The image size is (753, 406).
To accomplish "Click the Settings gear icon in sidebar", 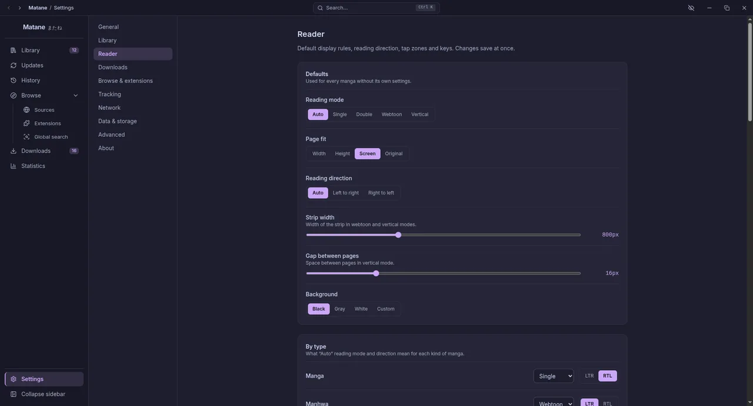I will tap(13, 379).
